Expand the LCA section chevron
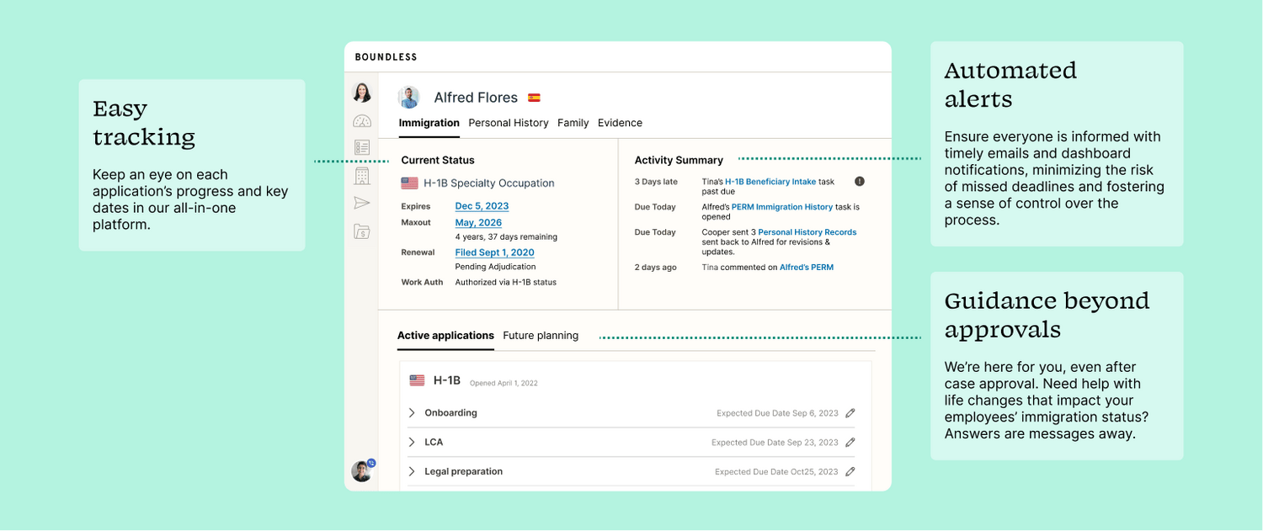The width and height of the screenshot is (1263, 531). 412,443
